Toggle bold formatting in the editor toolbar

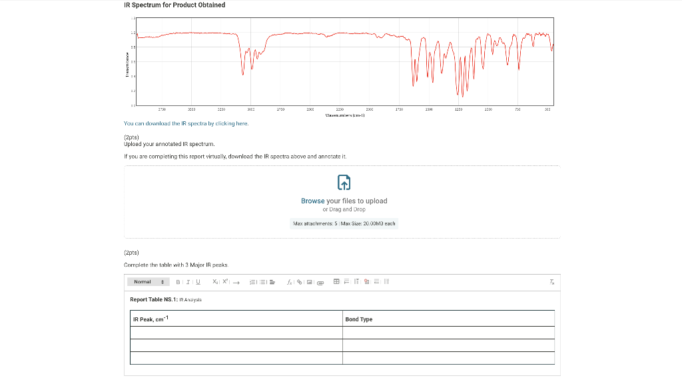pos(178,282)
